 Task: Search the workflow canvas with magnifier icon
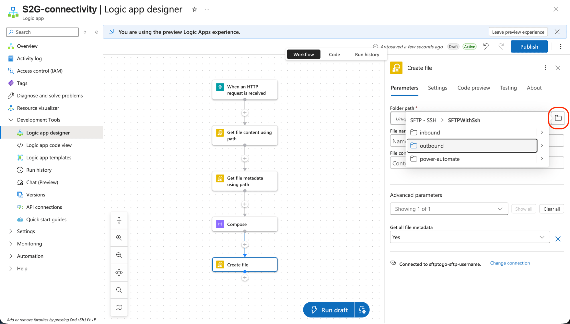[x=119, y=290]
